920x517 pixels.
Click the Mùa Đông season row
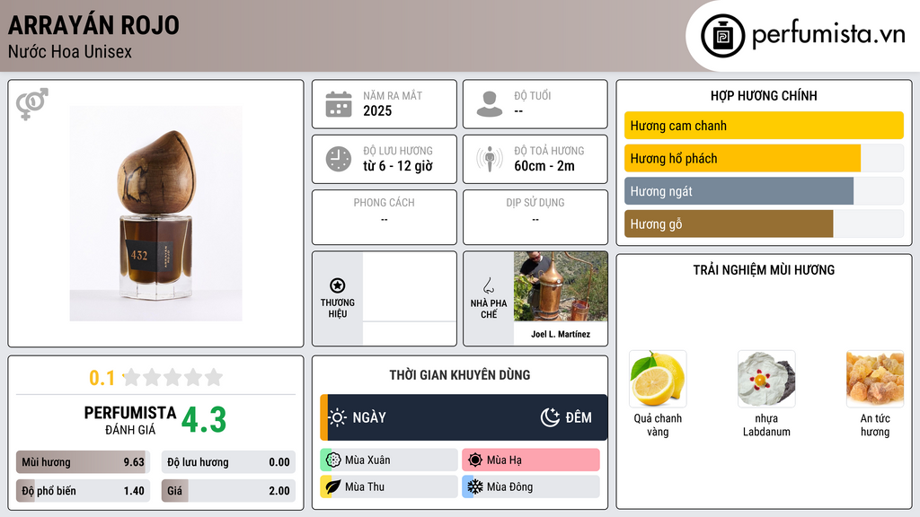(x=531, y=486)
